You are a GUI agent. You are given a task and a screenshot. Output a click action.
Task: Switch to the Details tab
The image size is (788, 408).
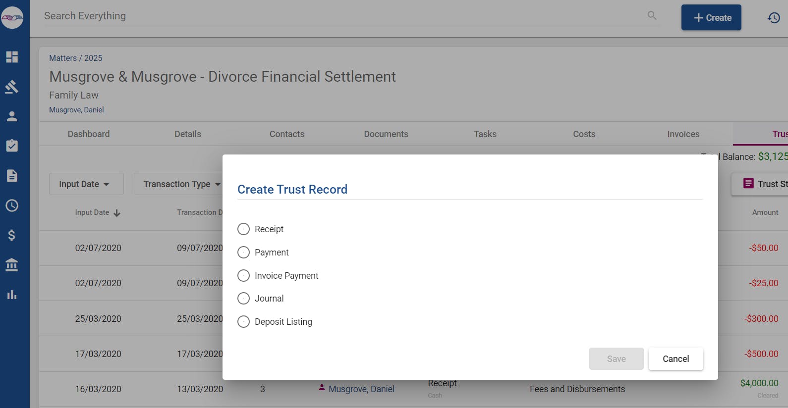click(188, 134)
